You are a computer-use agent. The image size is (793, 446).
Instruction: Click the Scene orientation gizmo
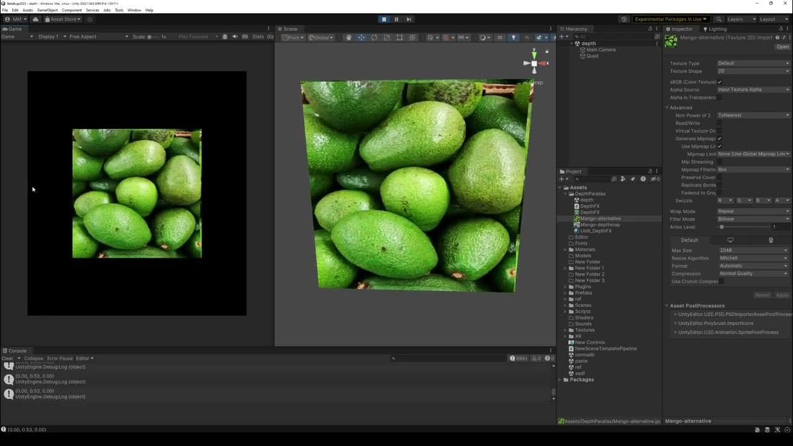click(x=535, y=63)
